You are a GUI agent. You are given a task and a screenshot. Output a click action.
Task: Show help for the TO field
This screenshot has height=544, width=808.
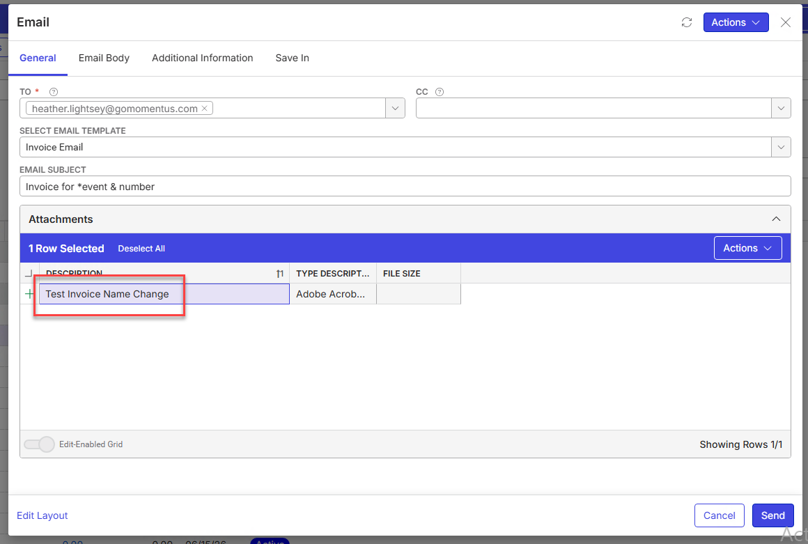tap(54, 92)
